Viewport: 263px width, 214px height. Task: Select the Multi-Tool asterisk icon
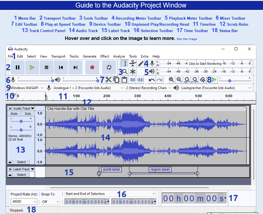pyautogui.click(x=133, y=72)
